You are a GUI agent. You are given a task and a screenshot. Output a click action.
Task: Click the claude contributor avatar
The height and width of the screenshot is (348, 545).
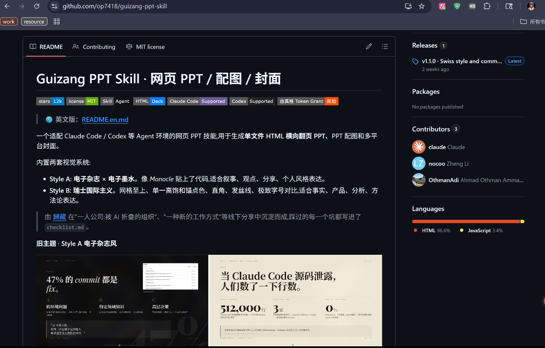tap(419, 147)
